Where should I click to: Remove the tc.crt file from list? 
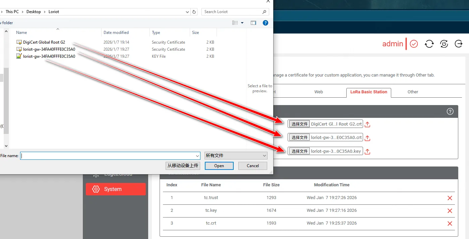(x=450, y=224)
